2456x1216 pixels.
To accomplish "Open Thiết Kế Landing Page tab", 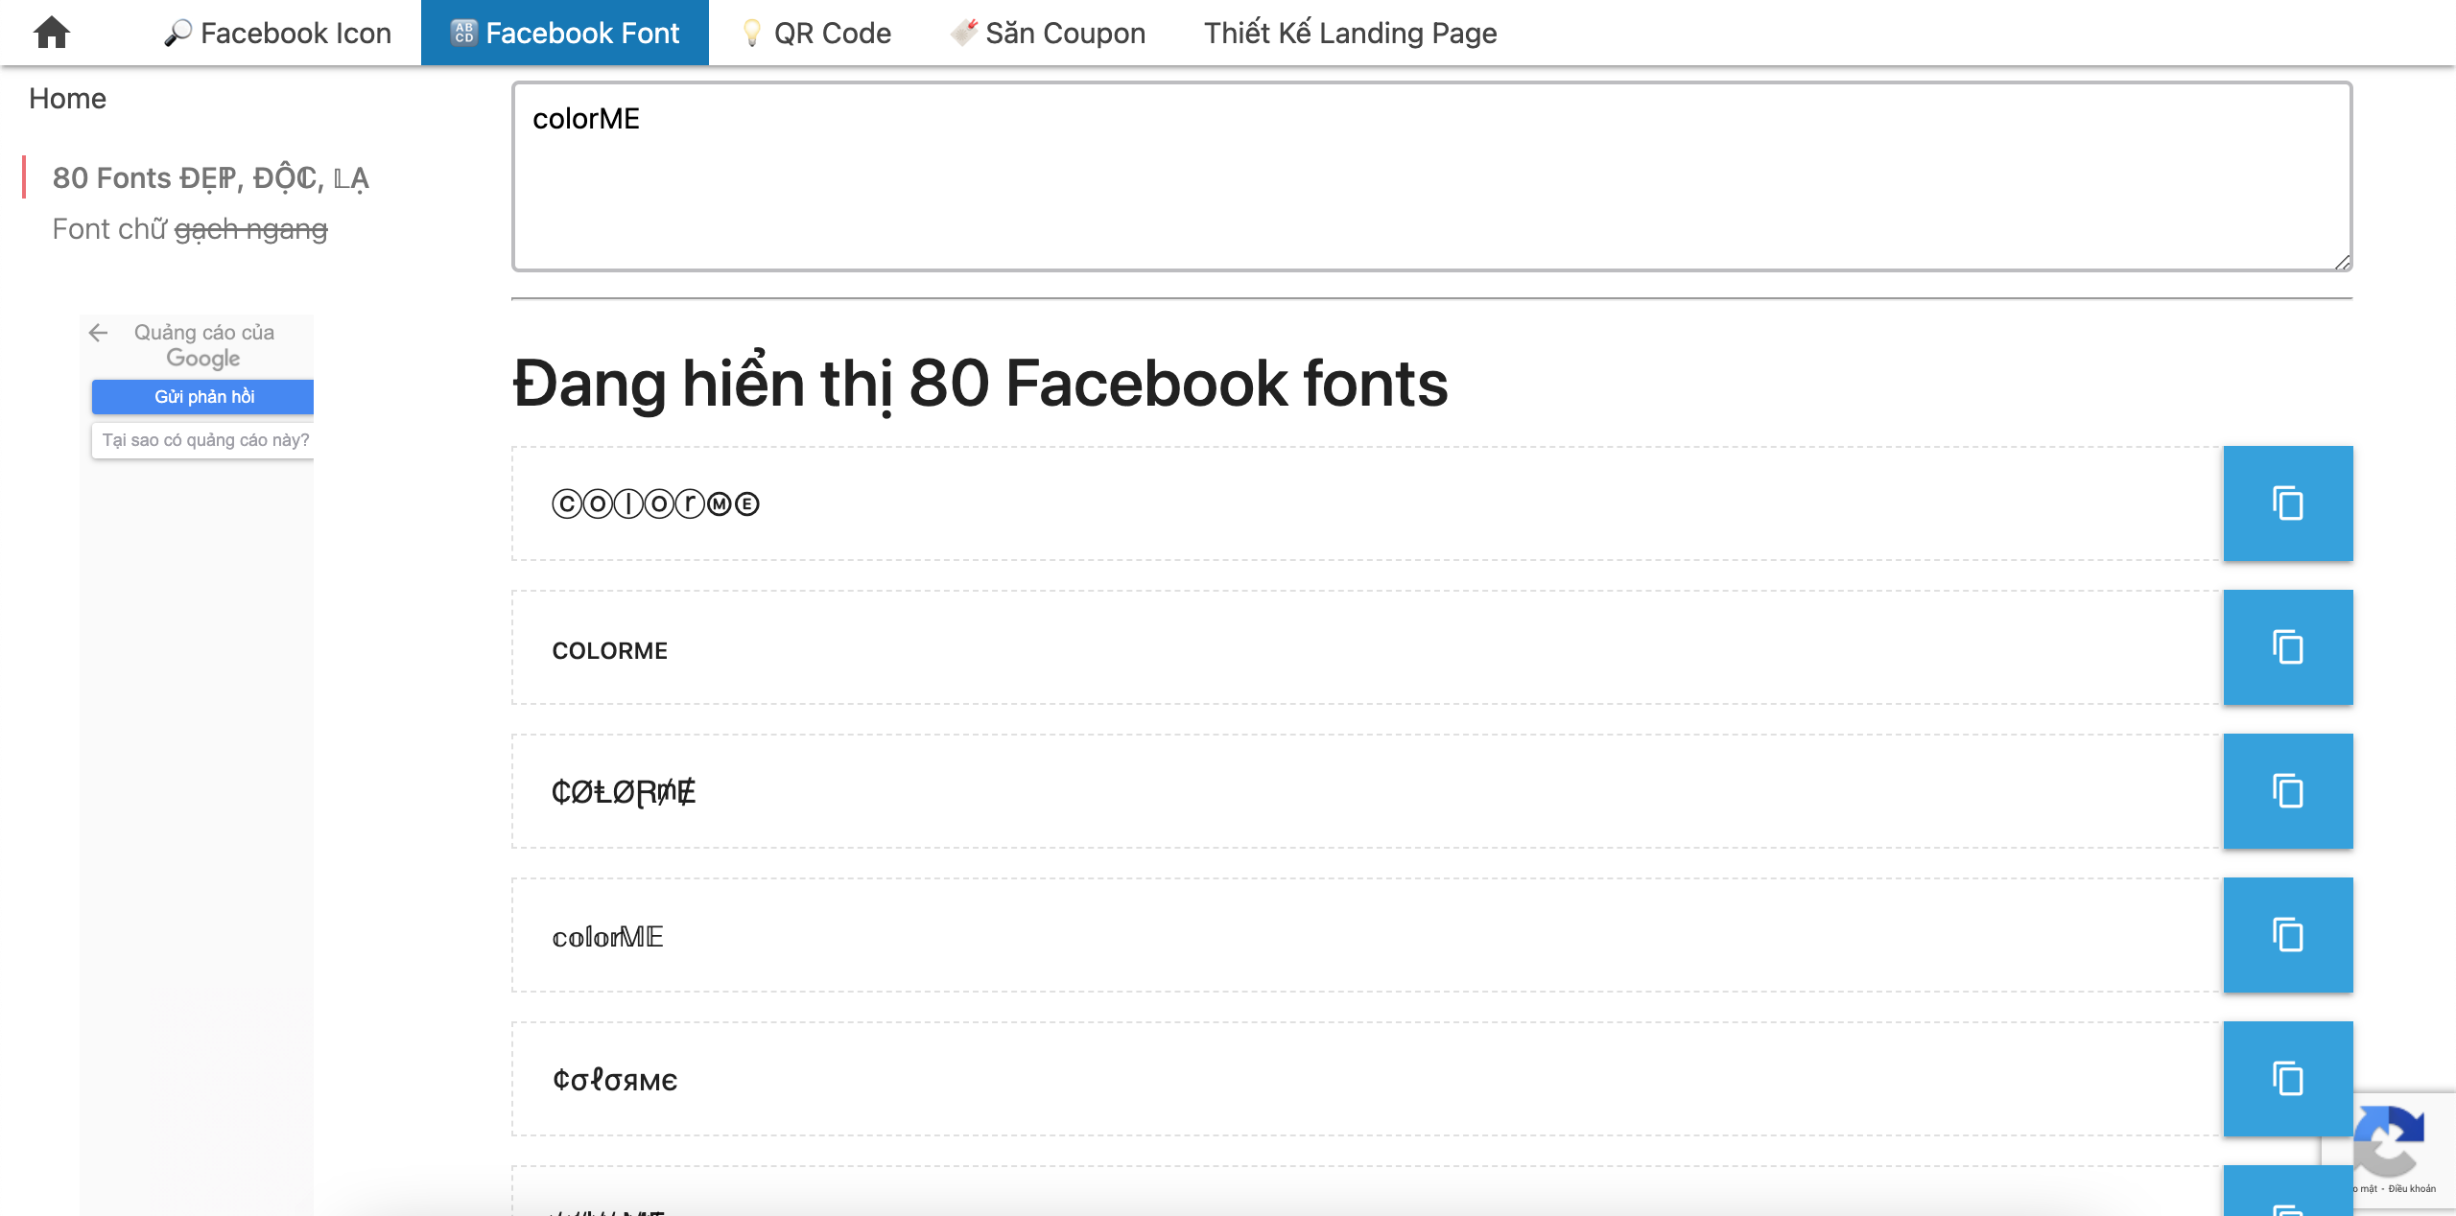I will click(1350, 33).
